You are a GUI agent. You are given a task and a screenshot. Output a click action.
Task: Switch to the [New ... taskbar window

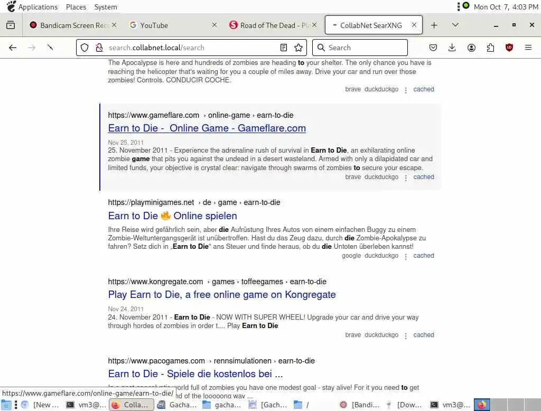[x=40, y=405]
